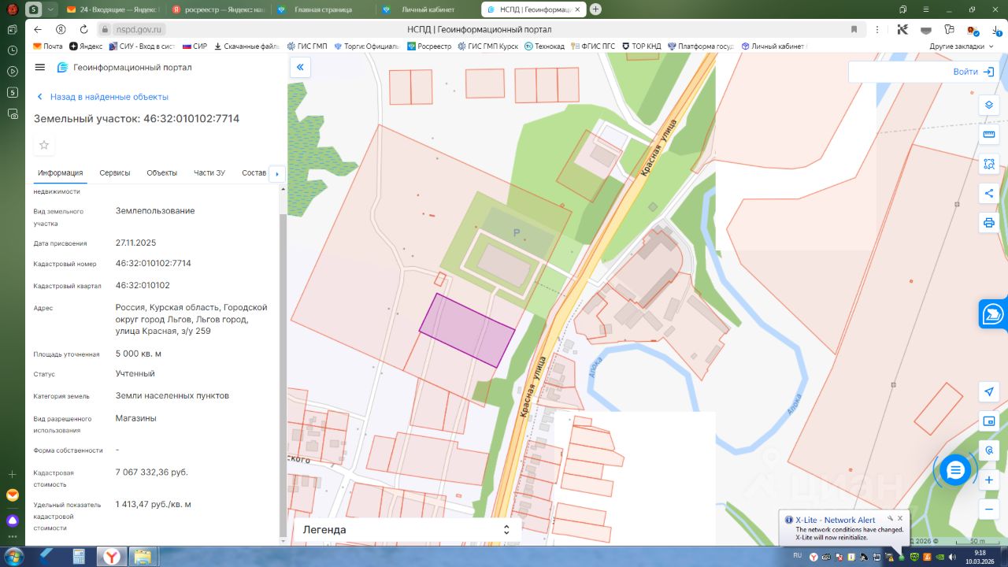Select the ruler measurement tool
The image size is (1008, 567).
click(x=989, y=135)
